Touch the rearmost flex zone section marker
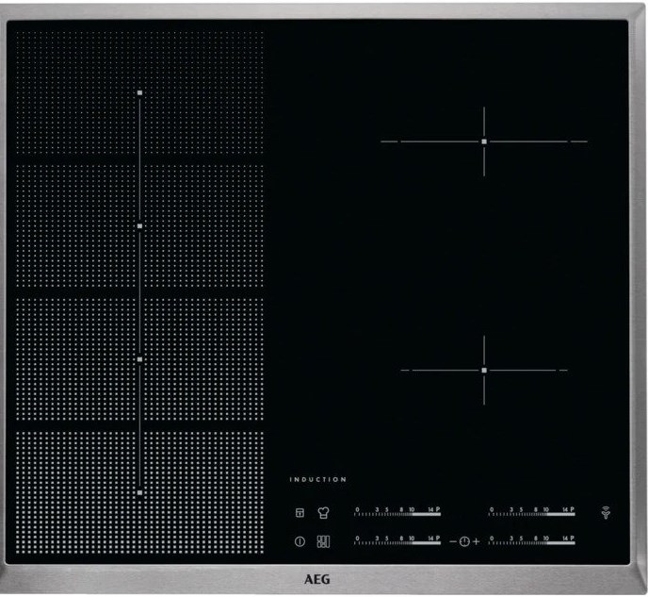648x597 pixels. (x=139, y=92)
